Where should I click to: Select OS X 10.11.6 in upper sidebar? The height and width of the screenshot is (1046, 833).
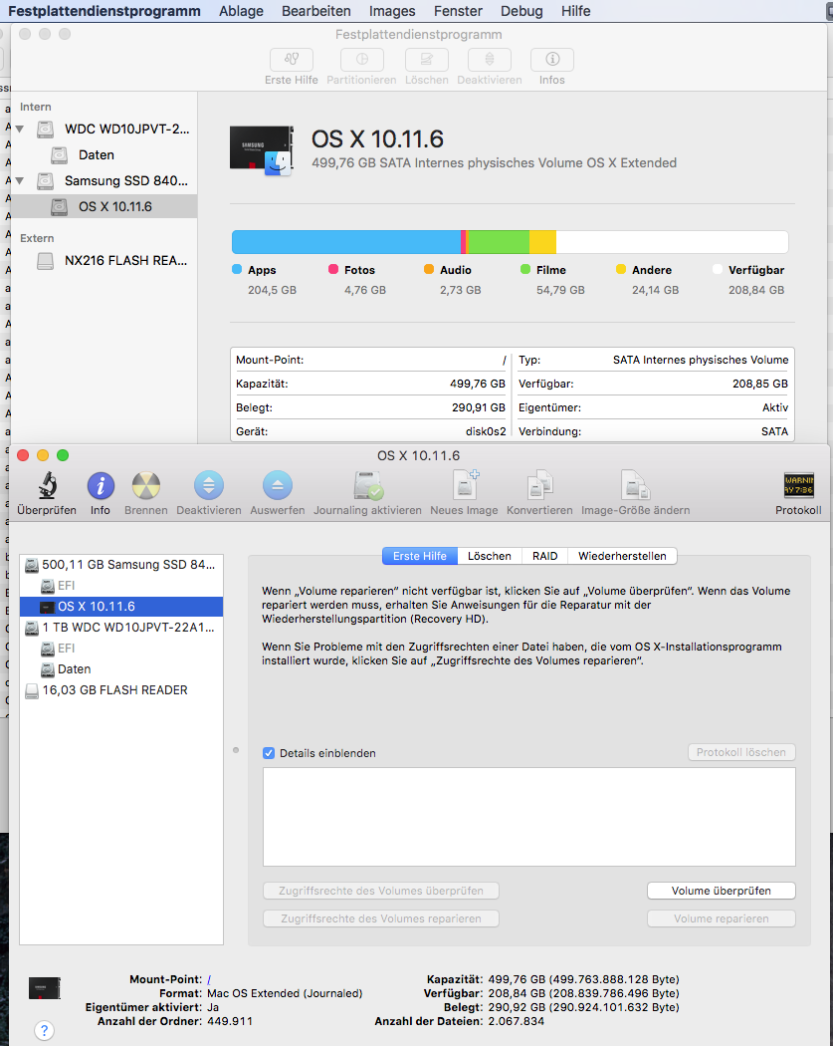coord(104,207)
